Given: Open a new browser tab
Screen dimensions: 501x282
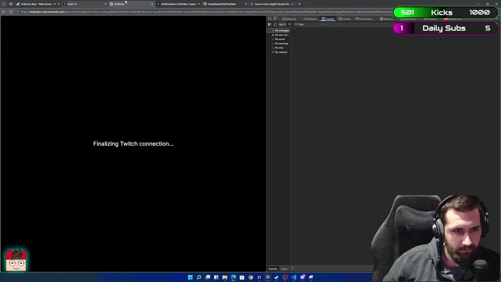Looking at the screenshot, I should (299, 4).
